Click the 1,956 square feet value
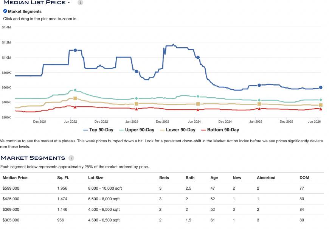This screenshot has width=329, height=229. click(62, 188)
